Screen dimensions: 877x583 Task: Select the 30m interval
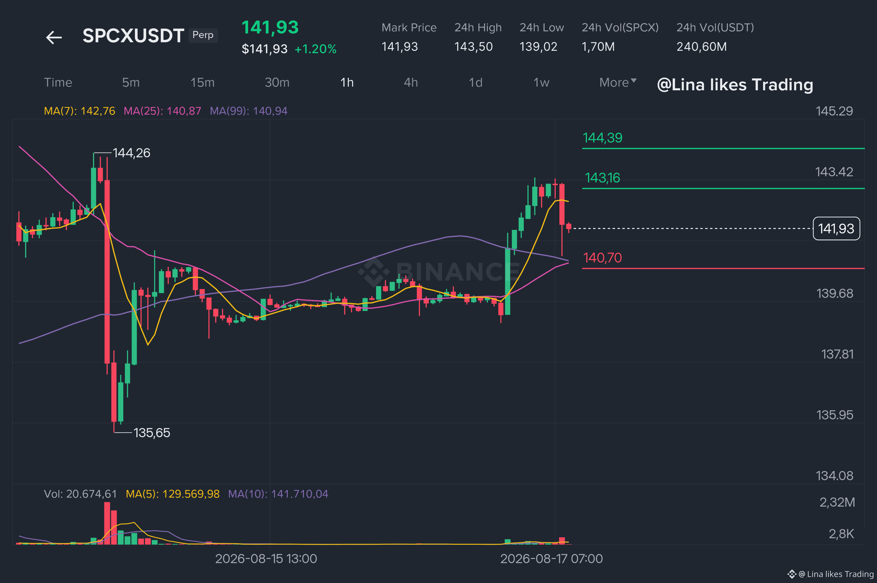(x=277, y=82)
